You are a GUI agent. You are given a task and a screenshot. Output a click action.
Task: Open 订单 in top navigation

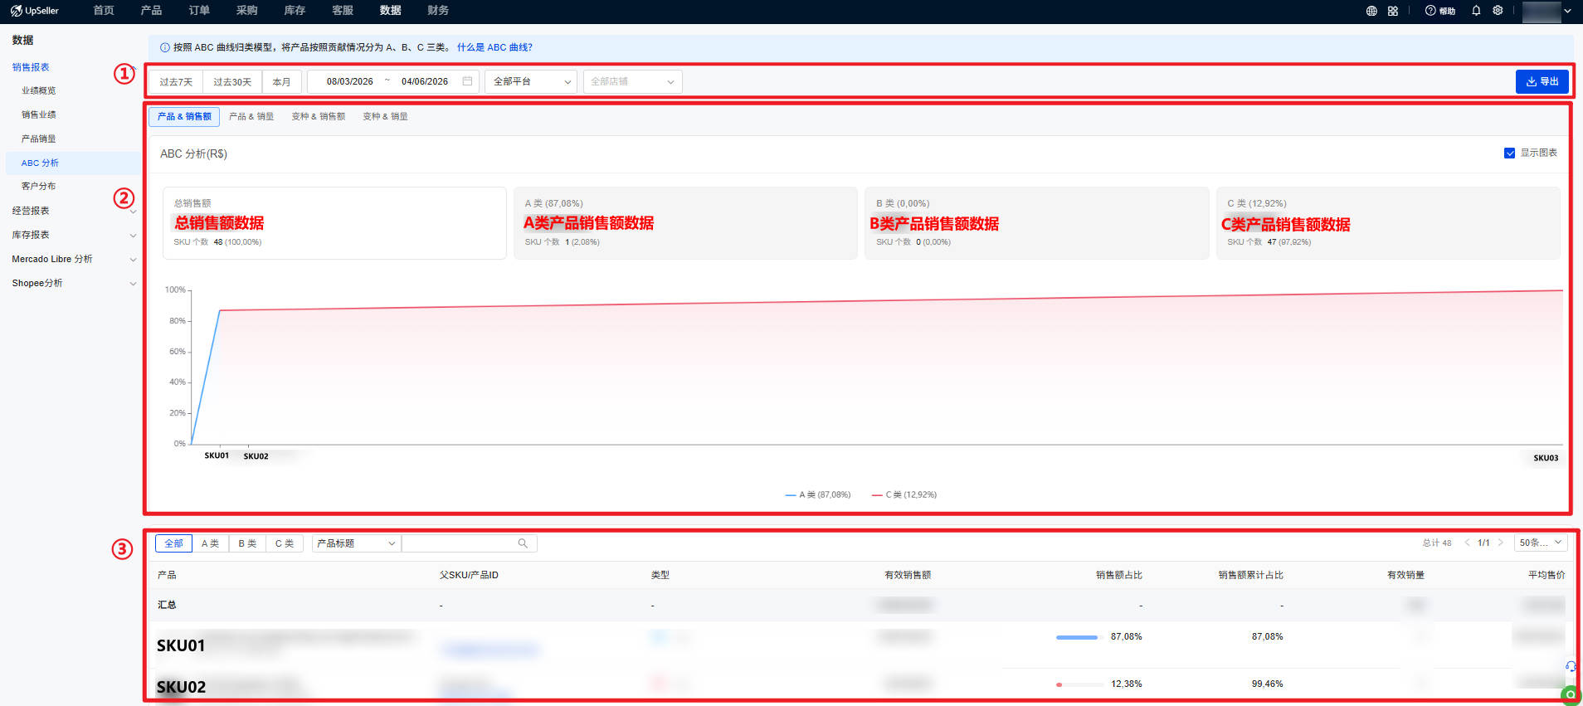click(199, 11)
